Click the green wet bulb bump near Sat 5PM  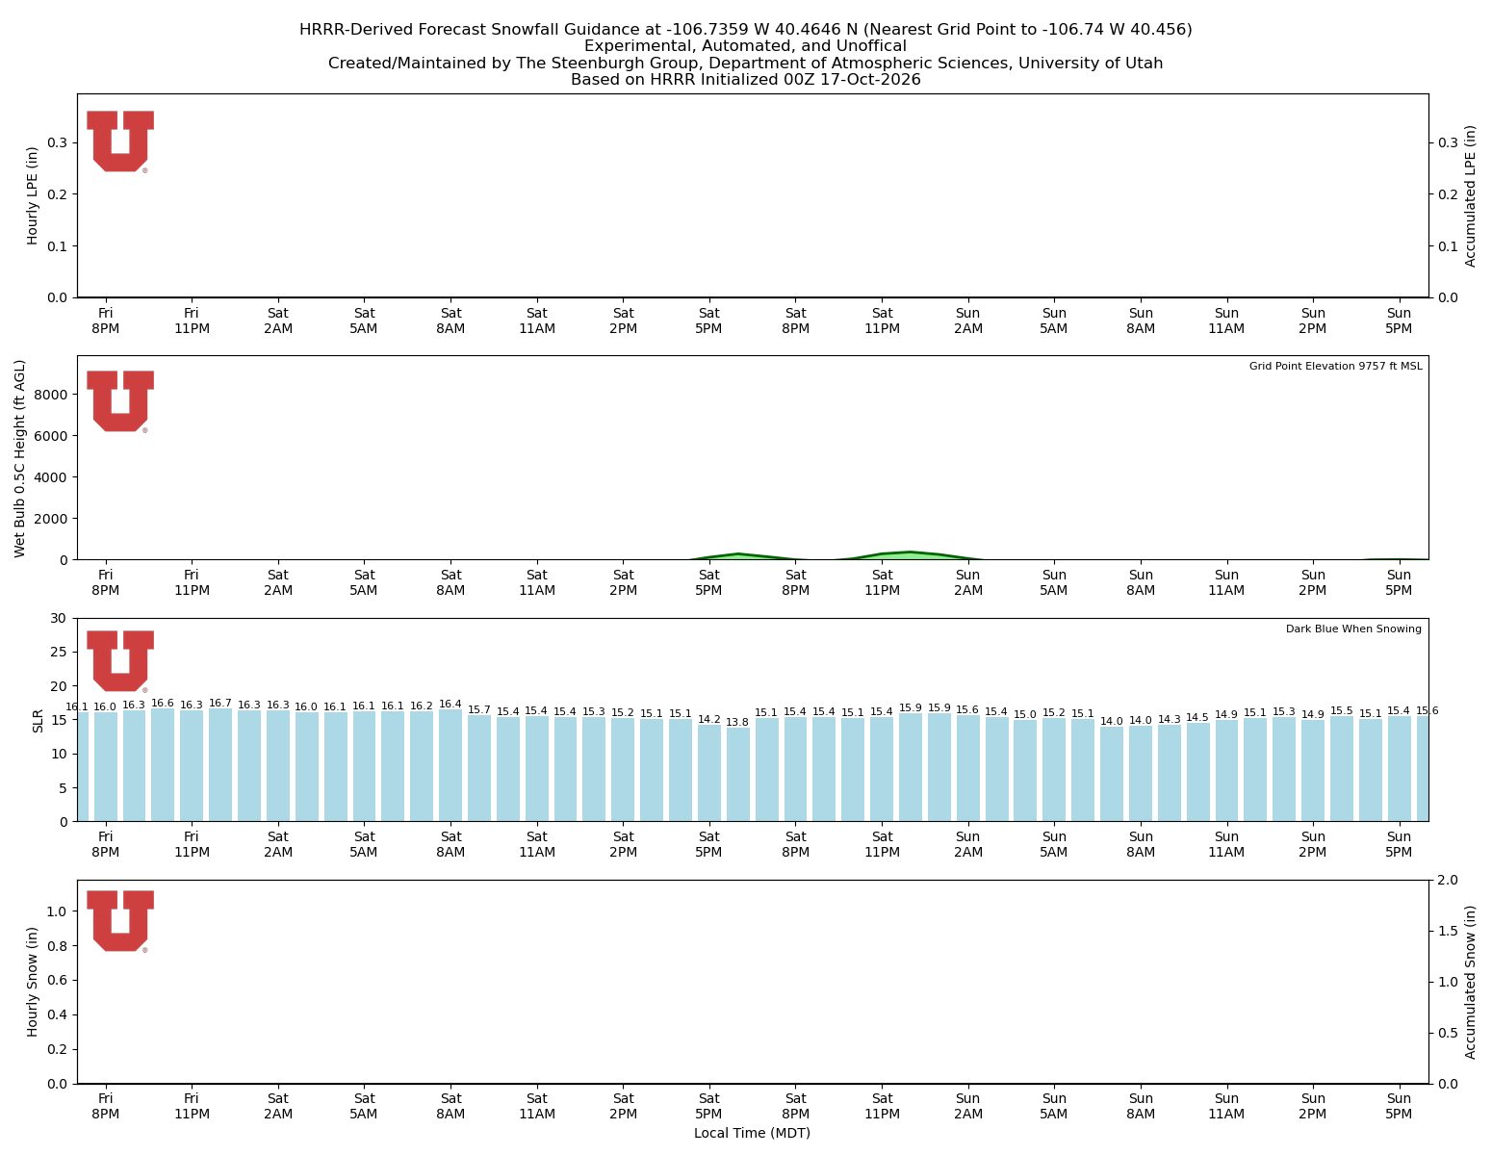coord(738,556)
